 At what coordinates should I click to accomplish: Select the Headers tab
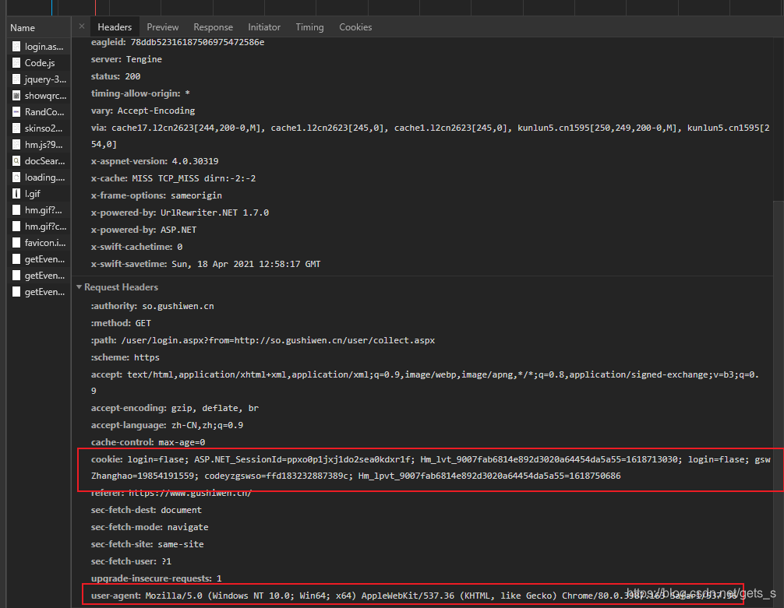coord(115,27)
